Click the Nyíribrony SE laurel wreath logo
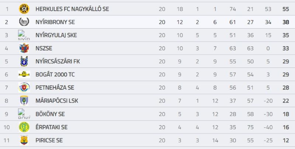Viewport: 295px width, 149px height. pos(24,22)
